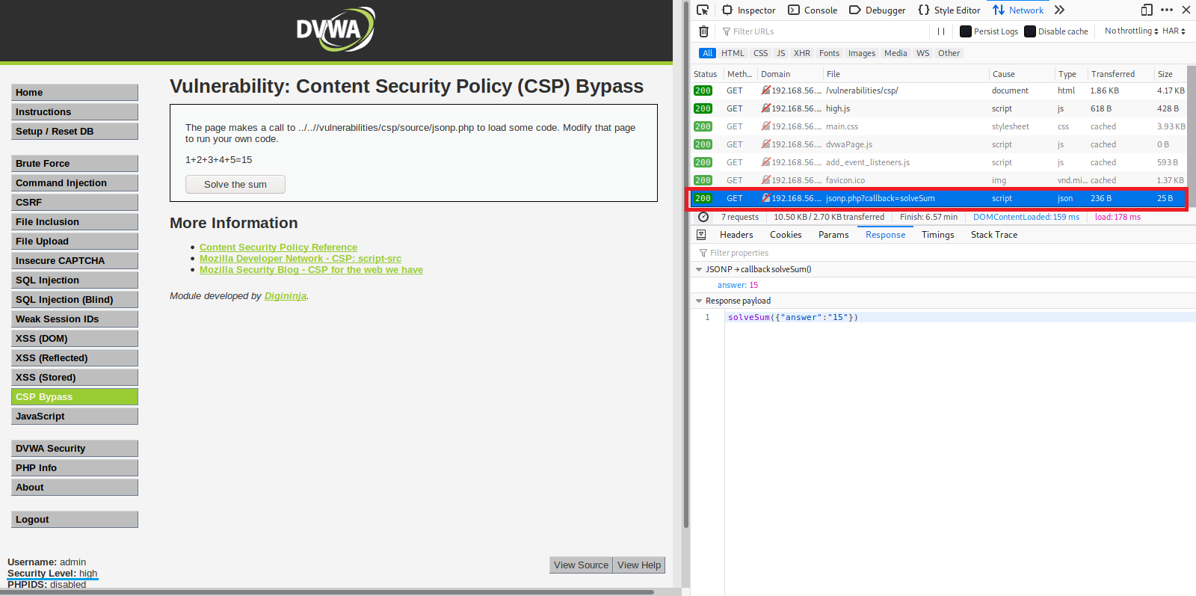Screen dimensions: 1196x596
Task: Open the Mozilla Developer Network CSP link
Action: click(x=300, y=259)
